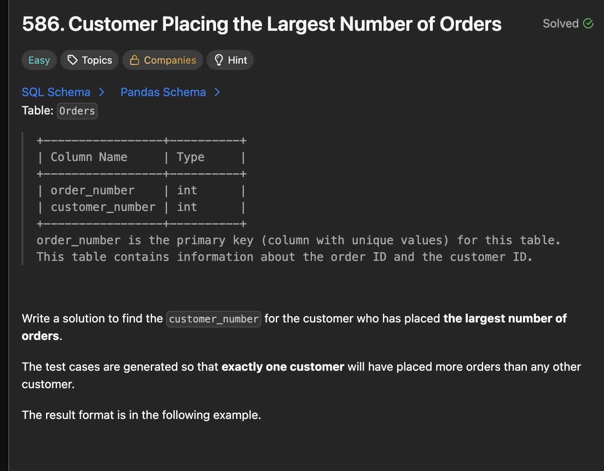
Task: Click the lightbulb icon on the Hint pill
Action: point(219,60)
